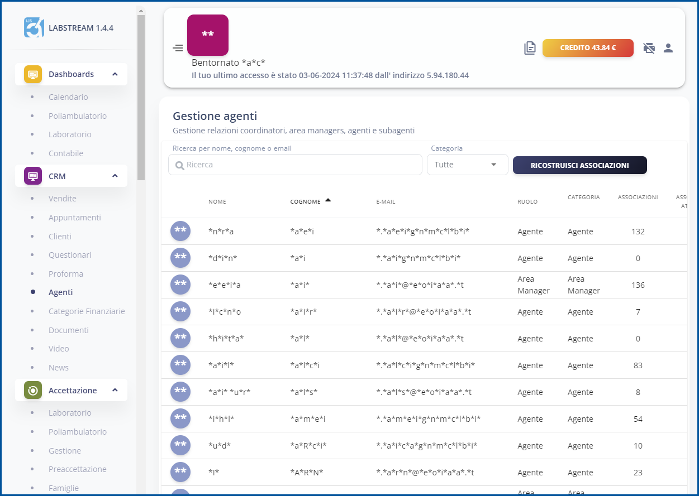Image resolution: width=699 pixels, height=496 pixels.
Task: Open Clienti from the CRM menu
Action: point(60,236)
